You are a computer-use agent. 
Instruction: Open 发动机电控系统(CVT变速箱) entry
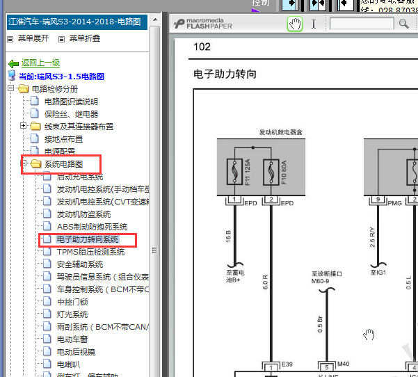pos(103,202)
